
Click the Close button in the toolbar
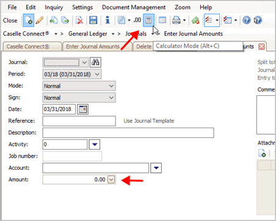click(x=10, y=20)
